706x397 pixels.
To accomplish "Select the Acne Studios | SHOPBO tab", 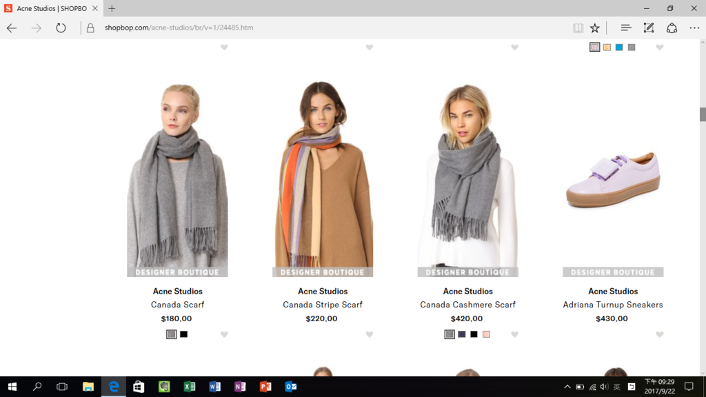I will (x=51, y=8).
